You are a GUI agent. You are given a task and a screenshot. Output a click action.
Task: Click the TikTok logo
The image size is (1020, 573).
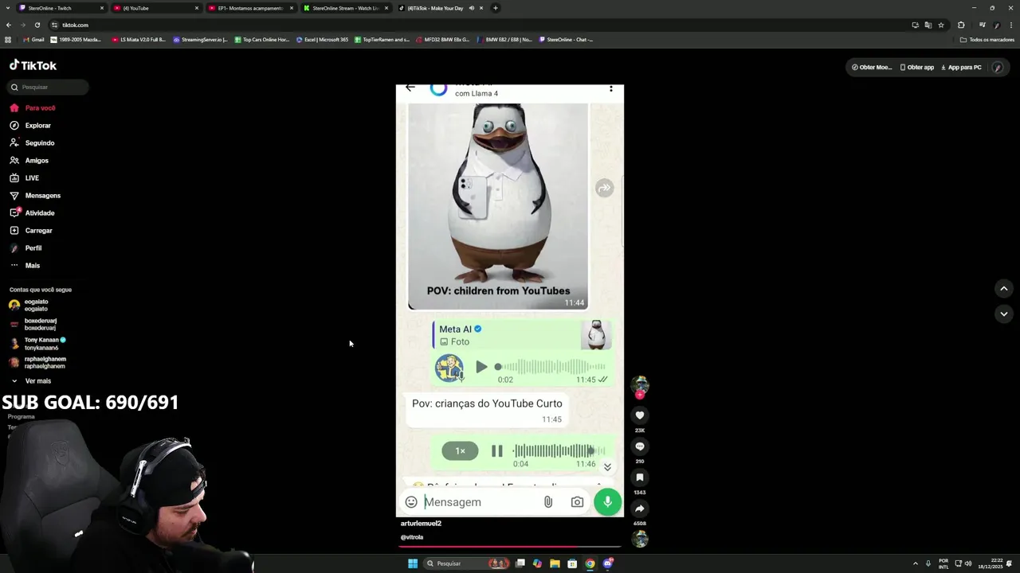pyautogui.click(x=33, y=65)
